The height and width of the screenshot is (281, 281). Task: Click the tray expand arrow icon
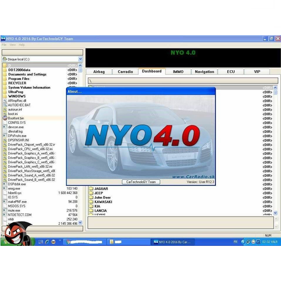[x=243, y=242]
